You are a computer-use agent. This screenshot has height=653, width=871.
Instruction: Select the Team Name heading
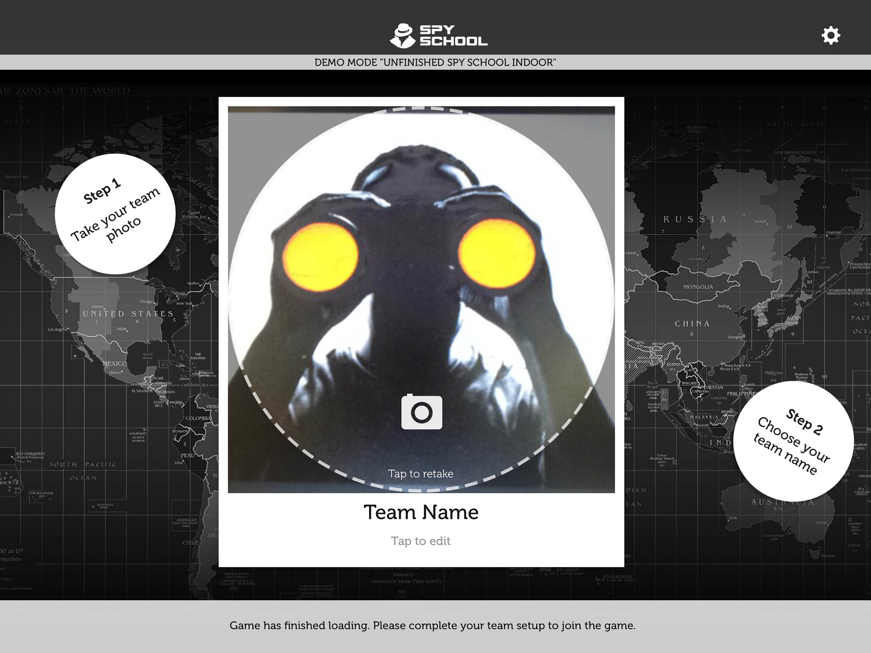pos(421,512)
